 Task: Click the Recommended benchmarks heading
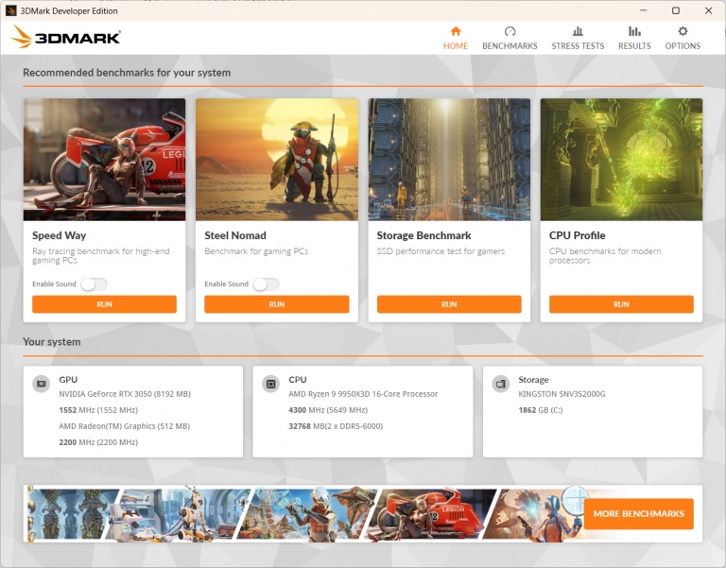[x=127, y=73]
